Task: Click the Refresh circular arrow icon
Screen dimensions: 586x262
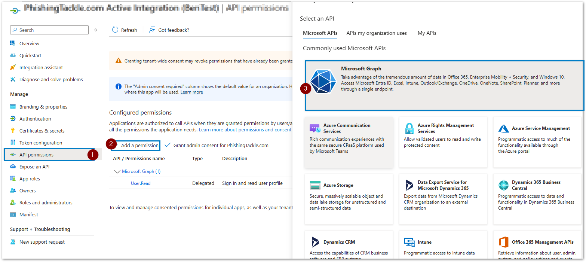Action: [115, 30]
